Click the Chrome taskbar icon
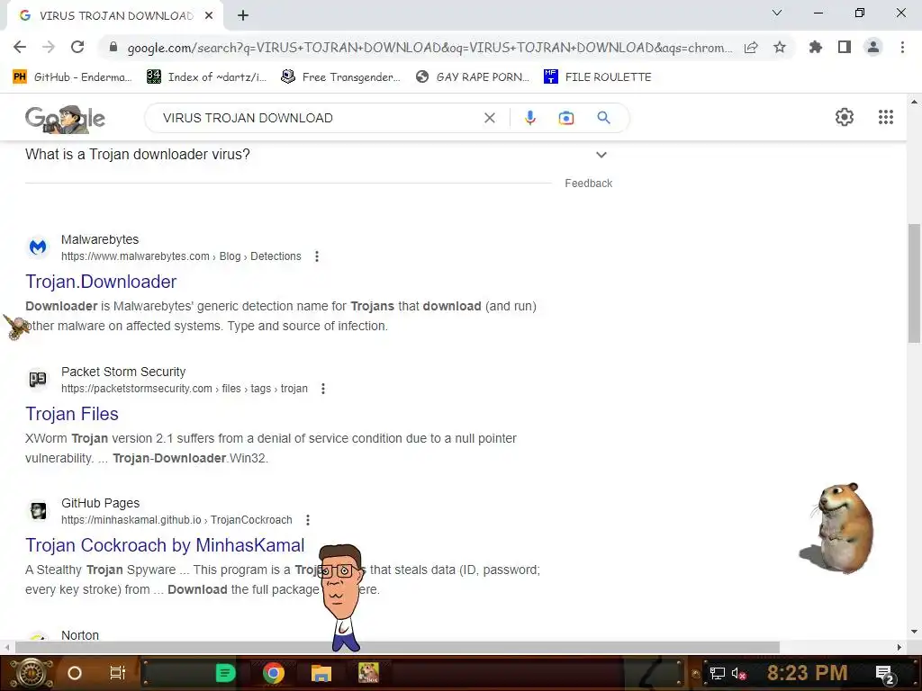This screenshot has height=691, width=922. [274, 673]
